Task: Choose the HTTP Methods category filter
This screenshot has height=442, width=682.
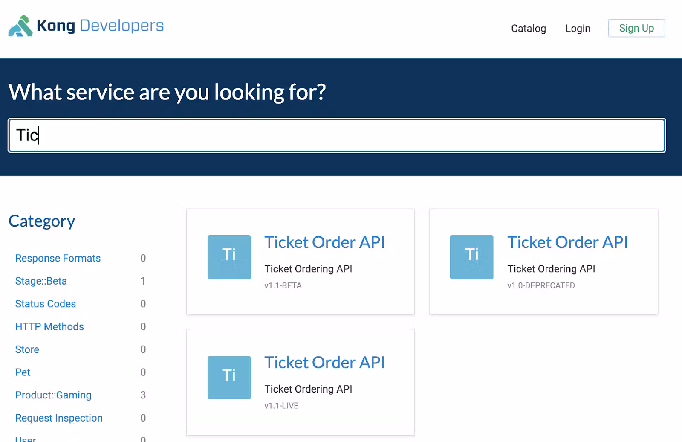Action: [49, 327]
